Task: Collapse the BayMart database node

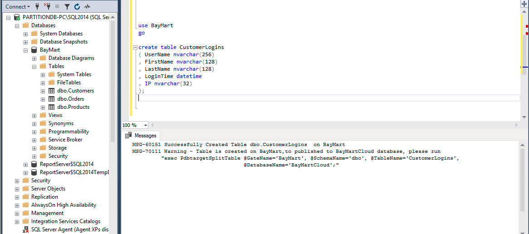Action: pos(25,50)
